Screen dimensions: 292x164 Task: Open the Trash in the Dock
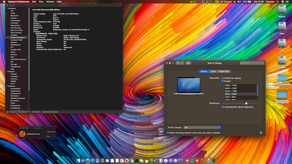pyautogui.click(x=214, y=160)
